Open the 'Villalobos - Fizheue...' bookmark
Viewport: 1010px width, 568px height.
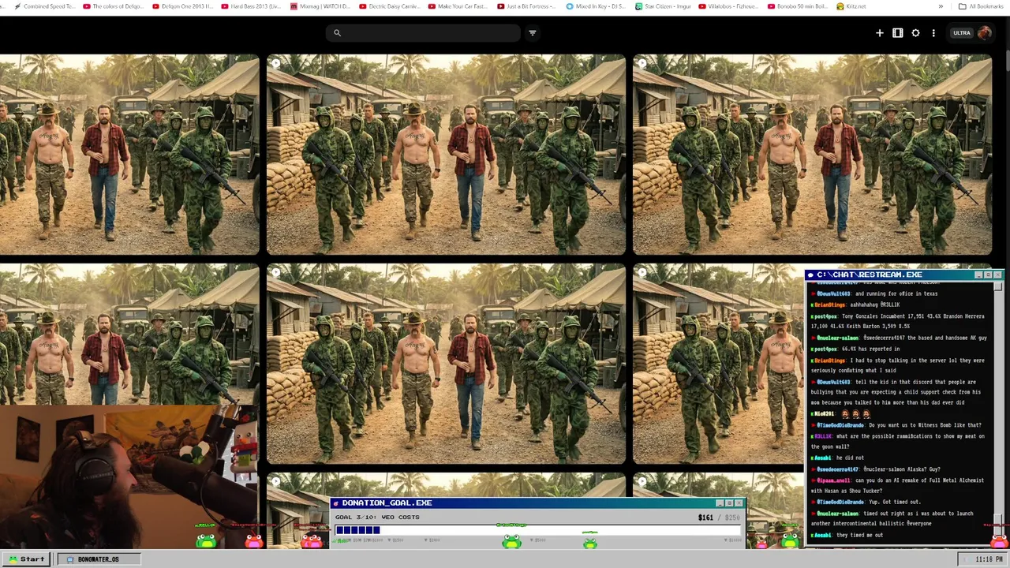click(x=728, y=6)
